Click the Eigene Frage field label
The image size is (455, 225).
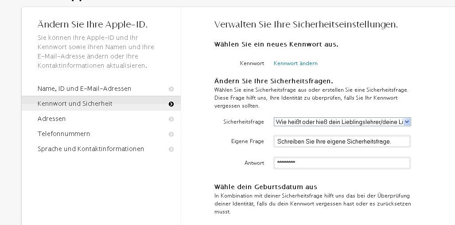[247, 141]
